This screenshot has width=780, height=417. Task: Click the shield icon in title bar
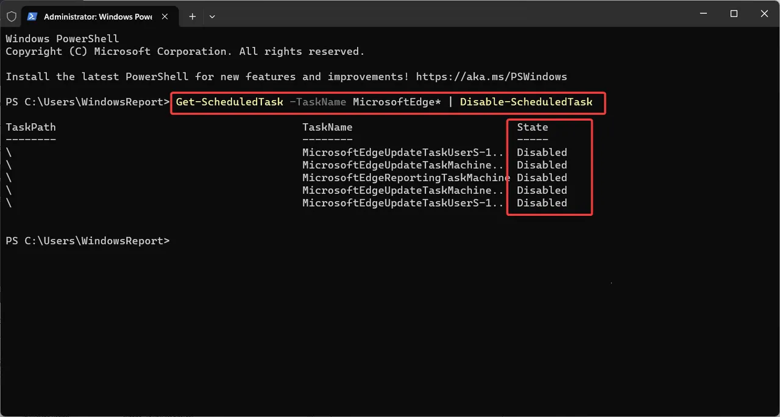(x=12, y=16)
